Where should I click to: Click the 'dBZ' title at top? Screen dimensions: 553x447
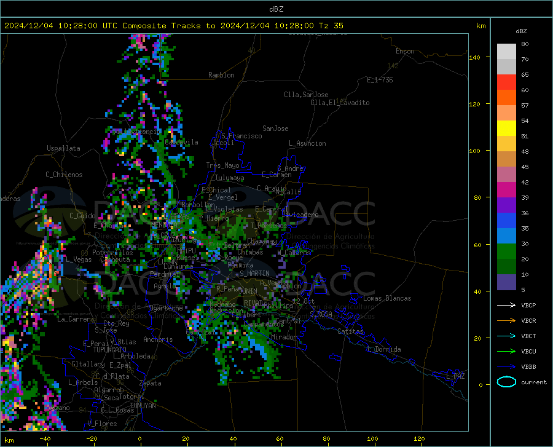click(276, 9)
